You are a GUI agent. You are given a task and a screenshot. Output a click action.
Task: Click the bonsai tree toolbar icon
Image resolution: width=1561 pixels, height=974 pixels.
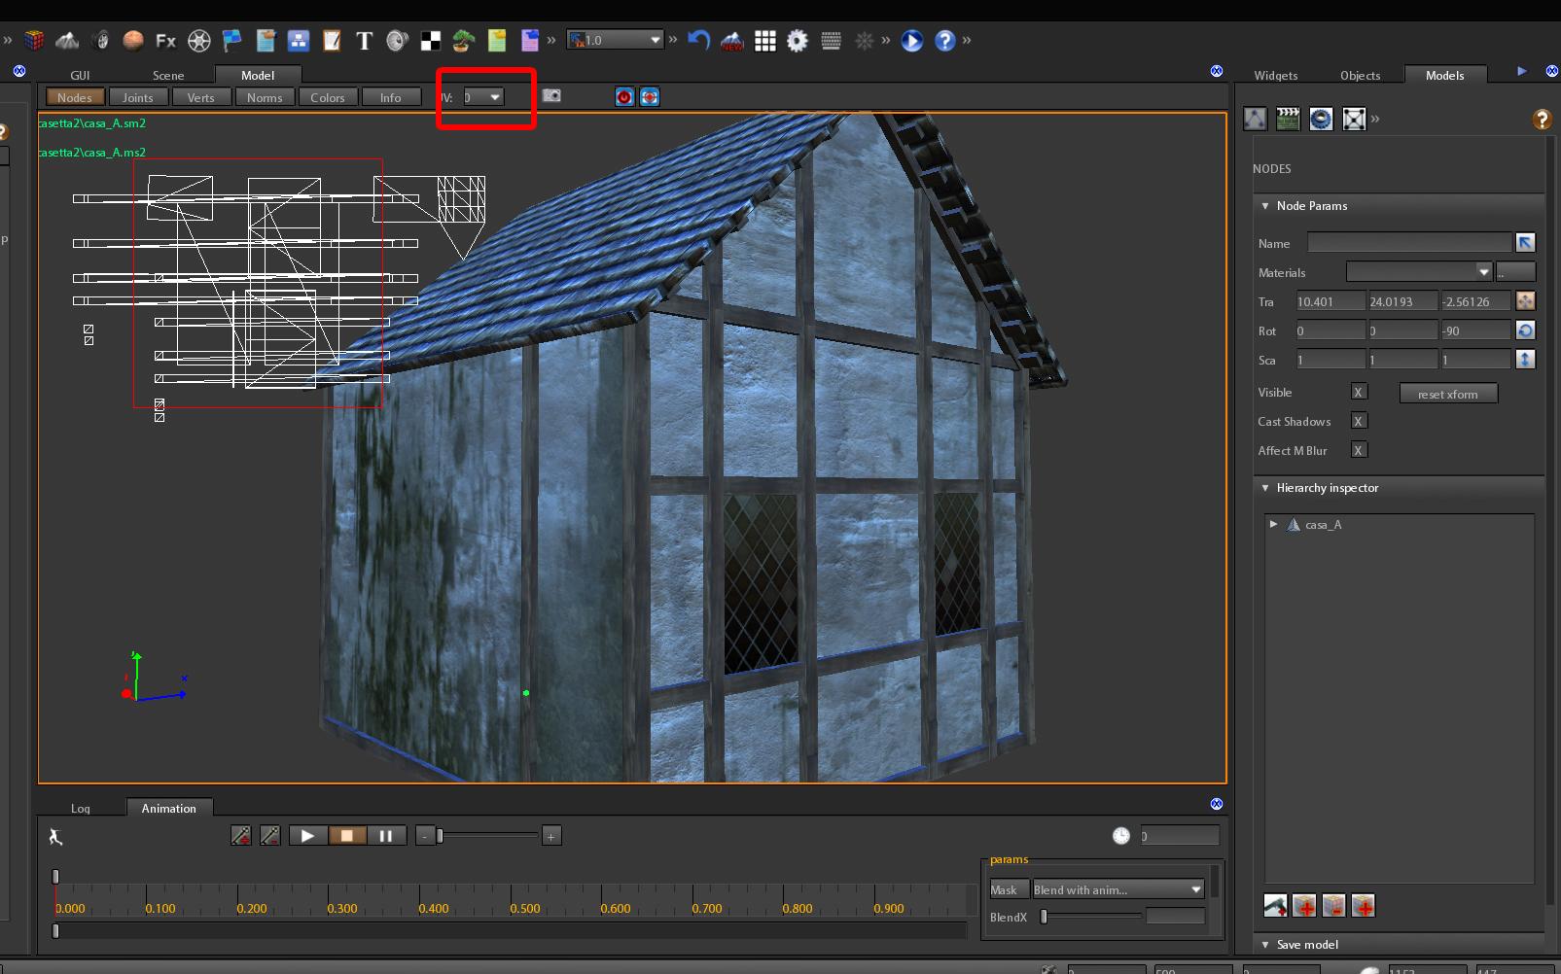tap(463, 40)
